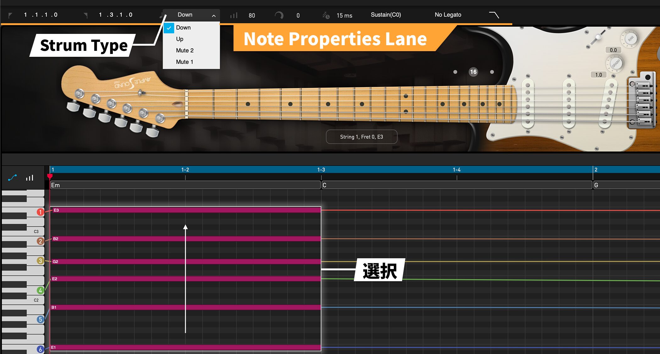Click the velocity bars icon showing 80

point(233,15)
